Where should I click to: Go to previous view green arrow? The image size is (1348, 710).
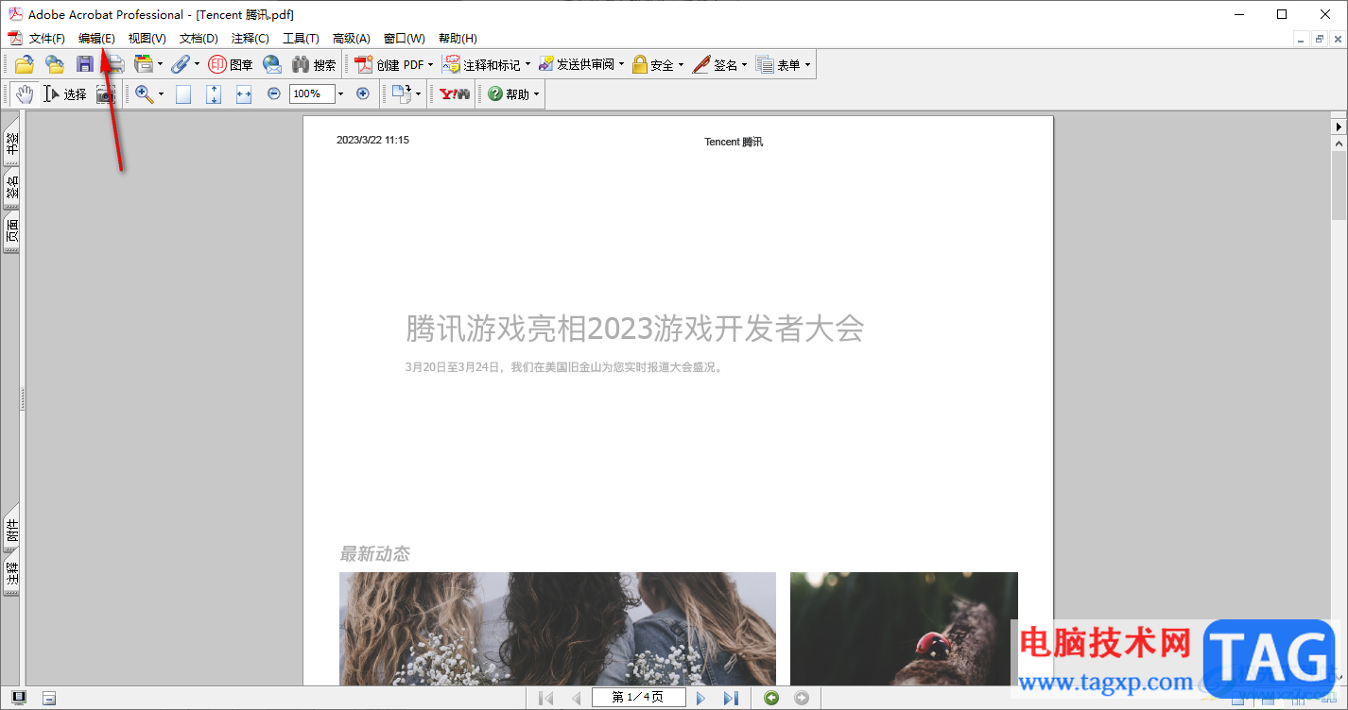771,698
